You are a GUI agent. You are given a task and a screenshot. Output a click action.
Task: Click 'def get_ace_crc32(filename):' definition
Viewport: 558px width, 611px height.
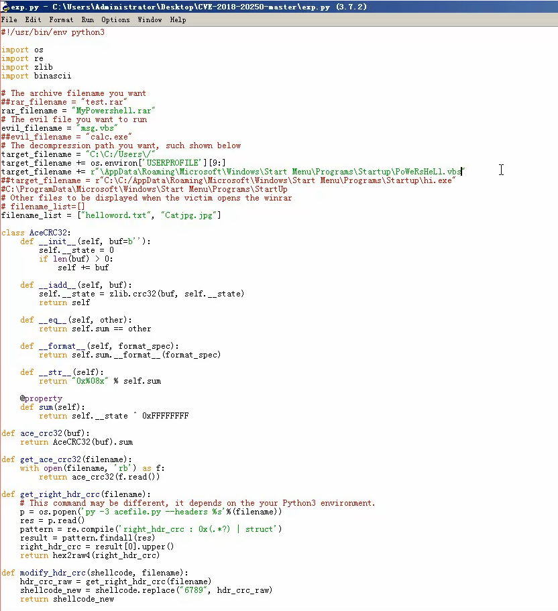66,459
